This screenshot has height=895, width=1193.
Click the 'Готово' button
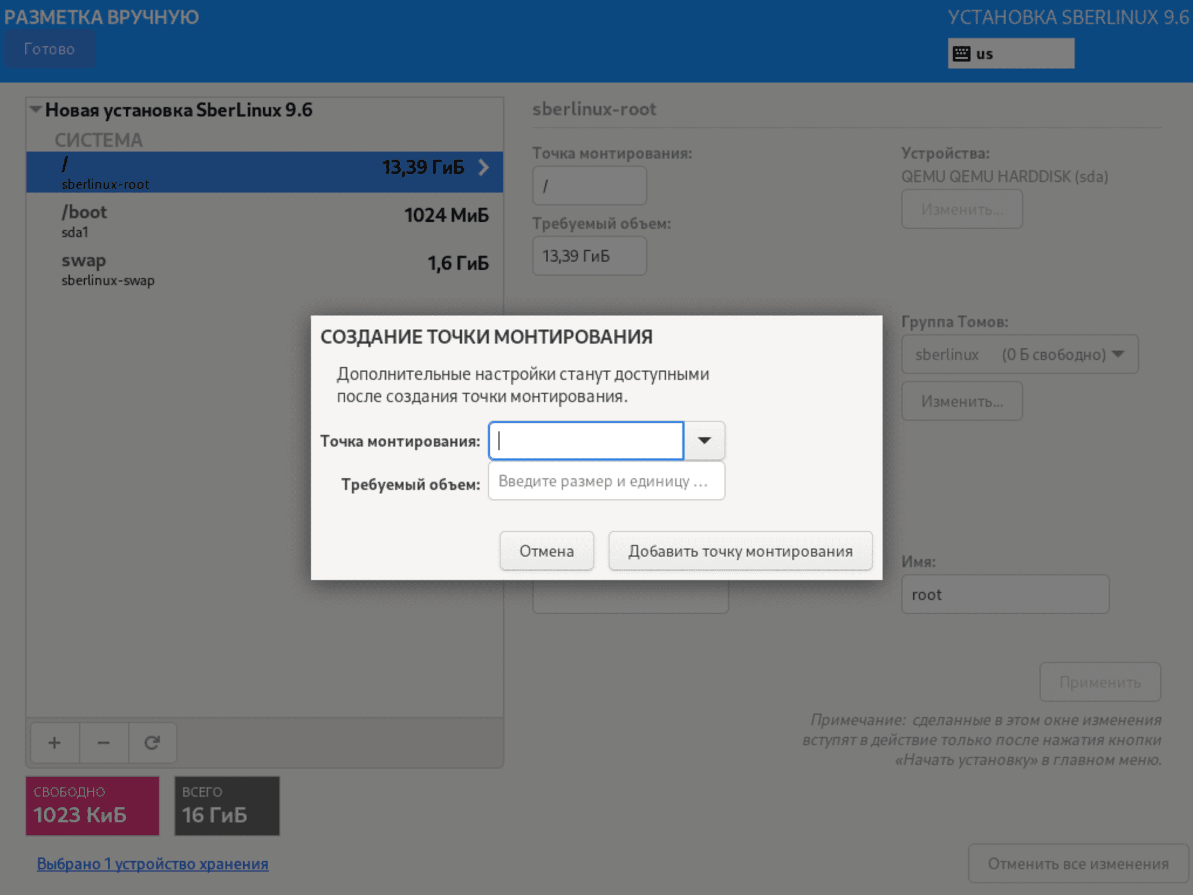tap(49, 49)
